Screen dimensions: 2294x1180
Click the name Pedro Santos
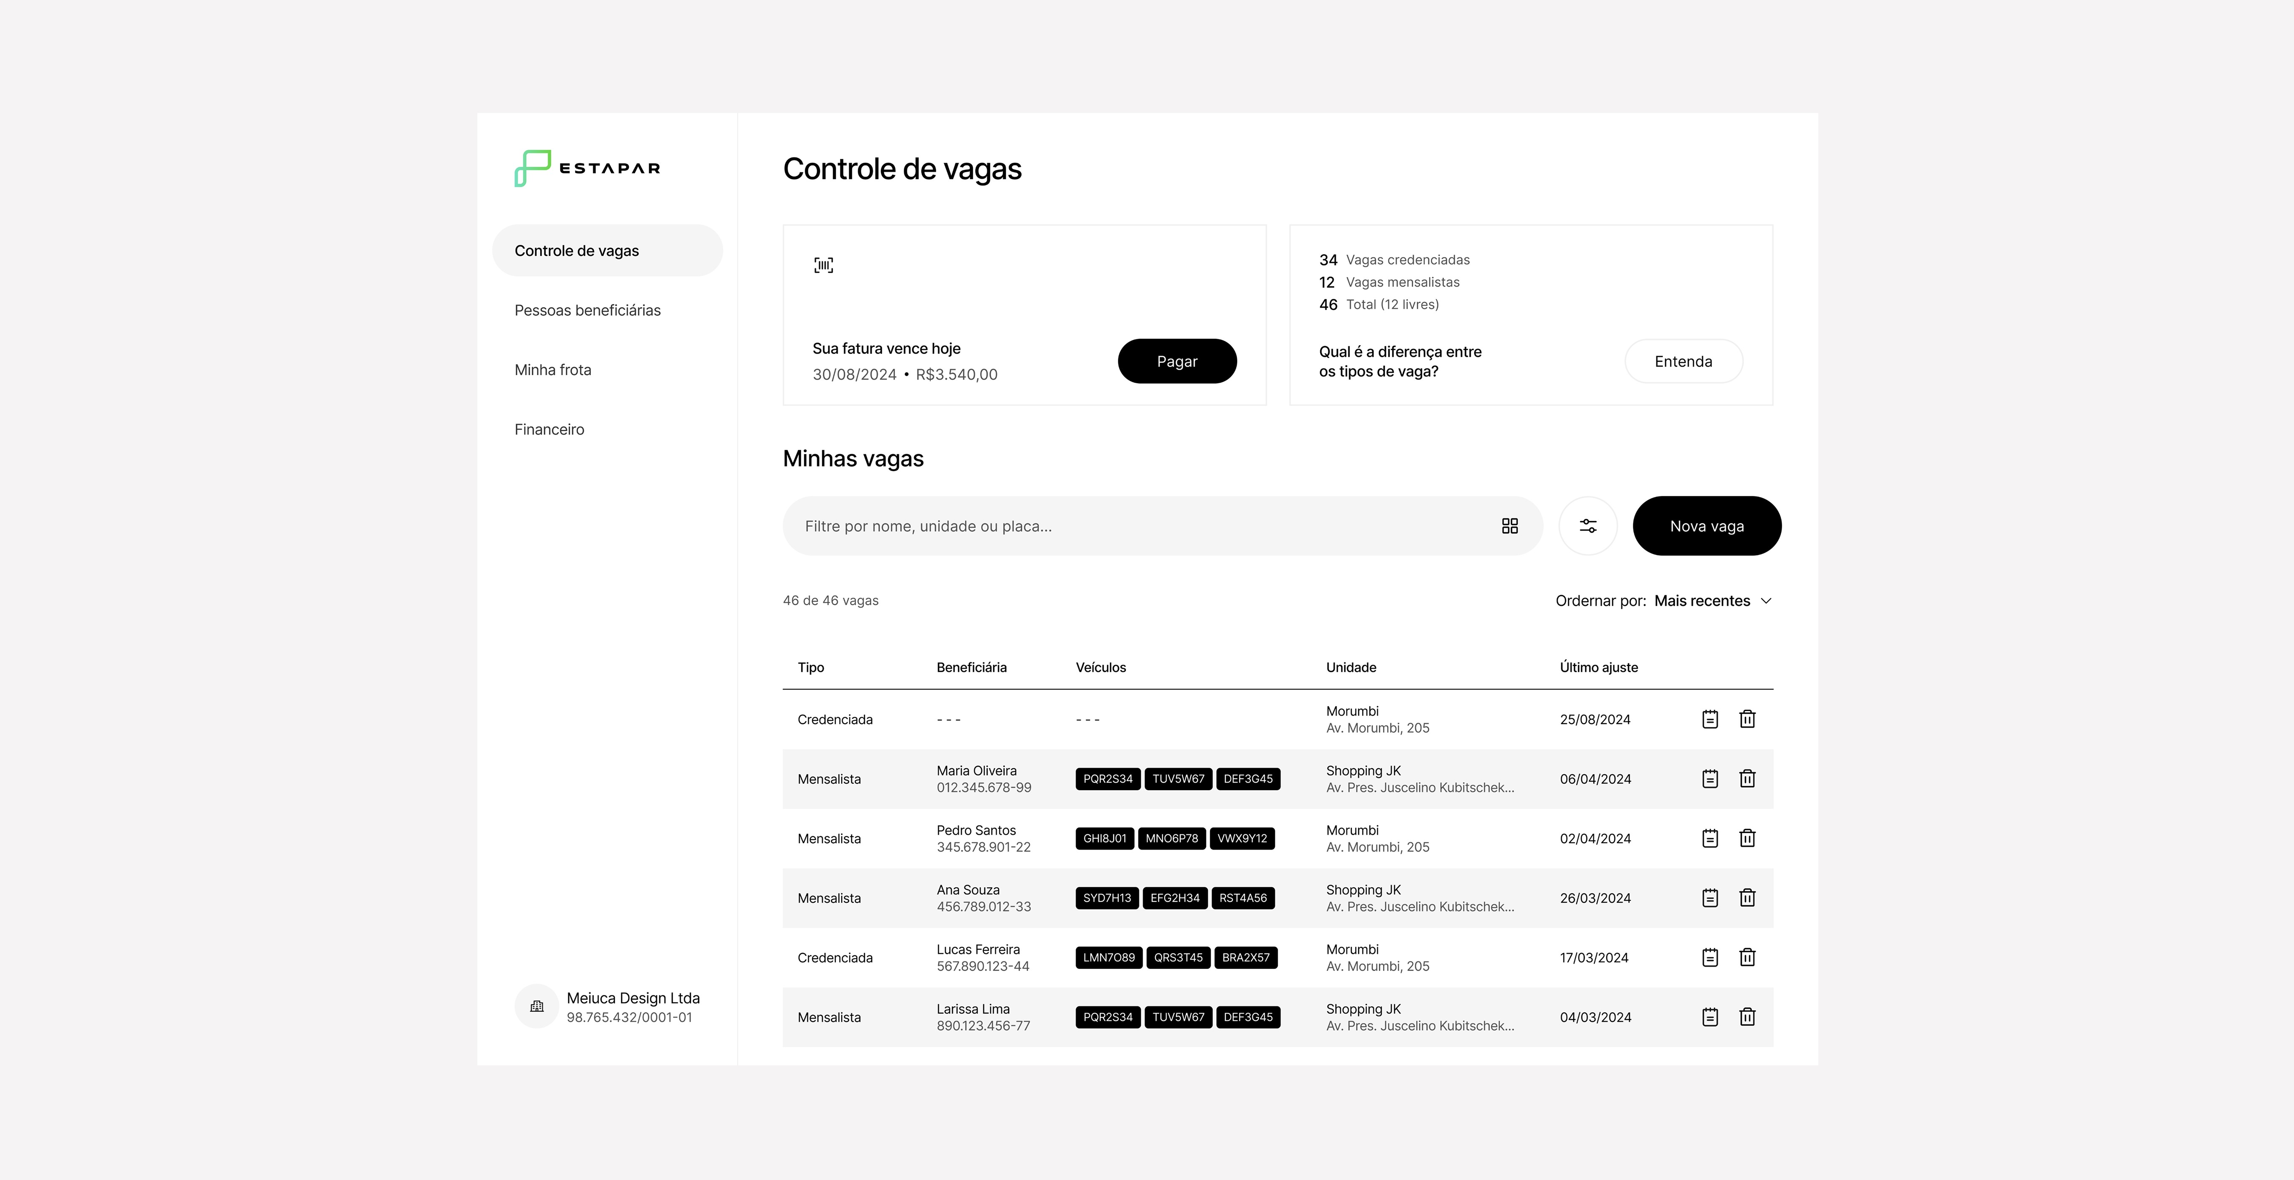(x=976, y=830)
